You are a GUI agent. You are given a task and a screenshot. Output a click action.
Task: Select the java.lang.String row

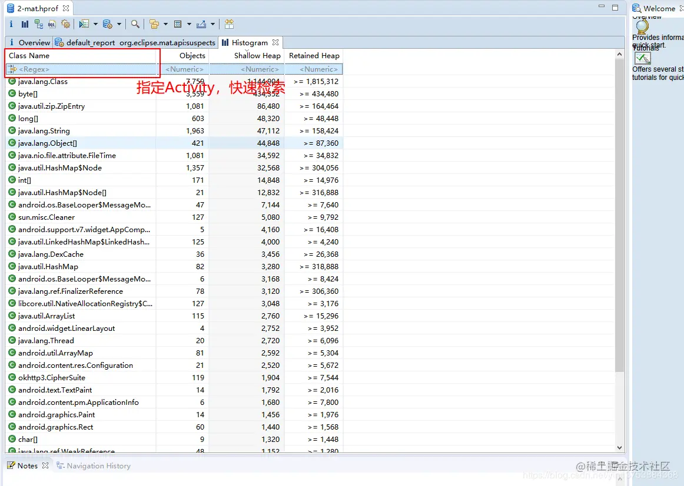click(174, 130)
